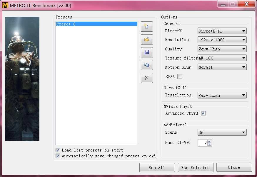
Task: Minimize the benchmark window
Action: (x=223, y=4)
